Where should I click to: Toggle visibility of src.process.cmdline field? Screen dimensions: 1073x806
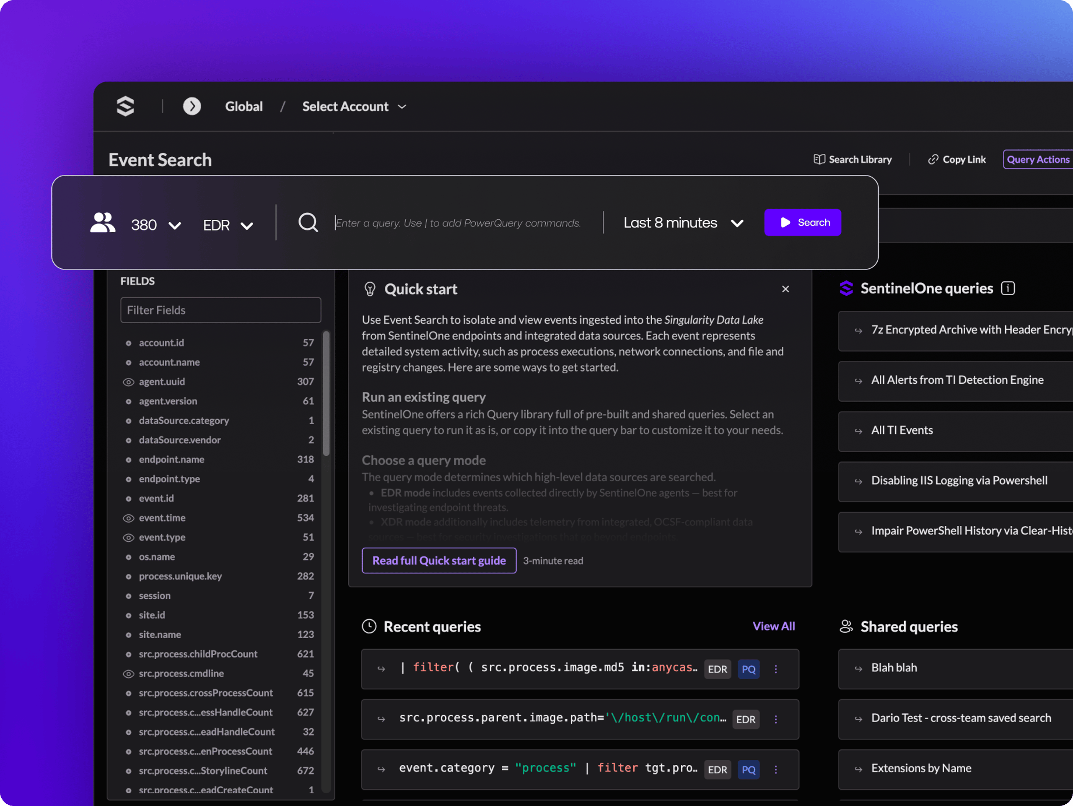click(x=128, y=674)
